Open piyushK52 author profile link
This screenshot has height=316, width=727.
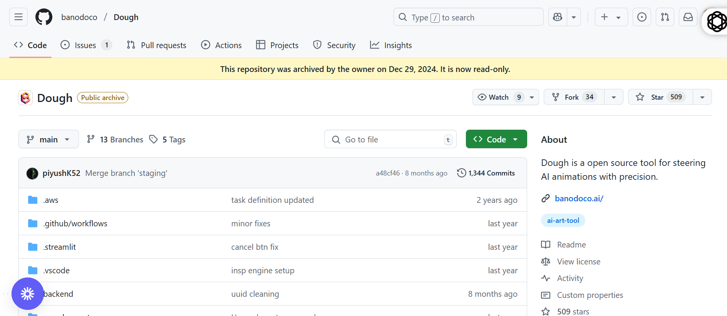coord(62,173)
